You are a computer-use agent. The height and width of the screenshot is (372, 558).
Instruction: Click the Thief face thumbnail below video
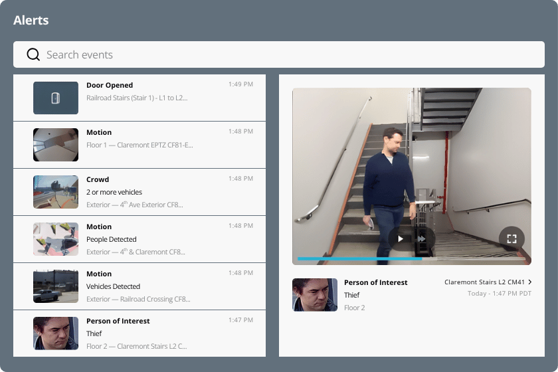point(315,295)
